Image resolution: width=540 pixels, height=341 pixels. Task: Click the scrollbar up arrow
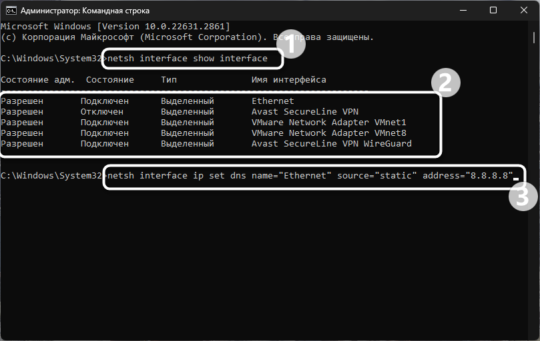533,26
